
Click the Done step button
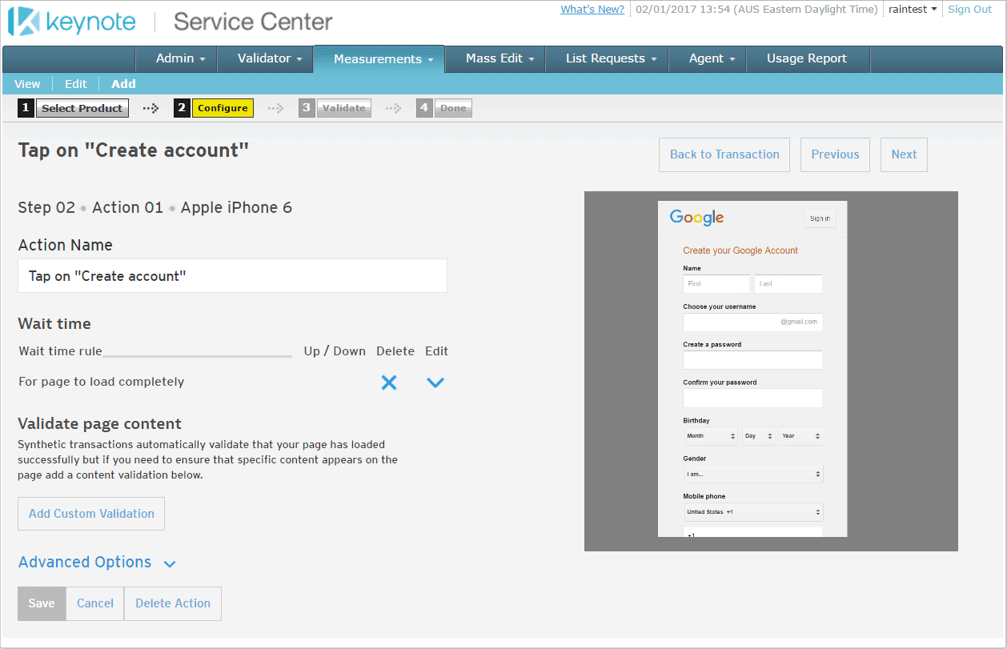click(453, 108)
